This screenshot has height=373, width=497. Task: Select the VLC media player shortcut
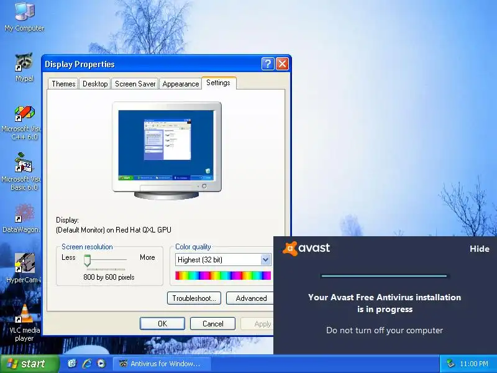click(24, 323)
